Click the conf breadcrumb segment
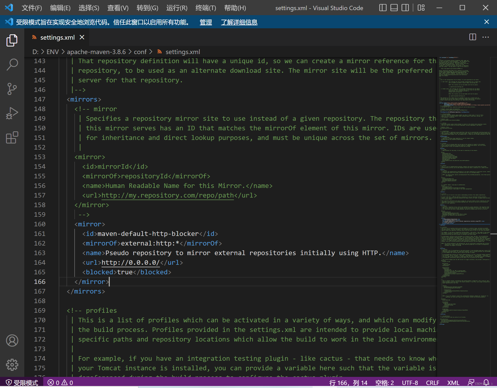This screenshot has width=497, height=388. coord(140,52)
